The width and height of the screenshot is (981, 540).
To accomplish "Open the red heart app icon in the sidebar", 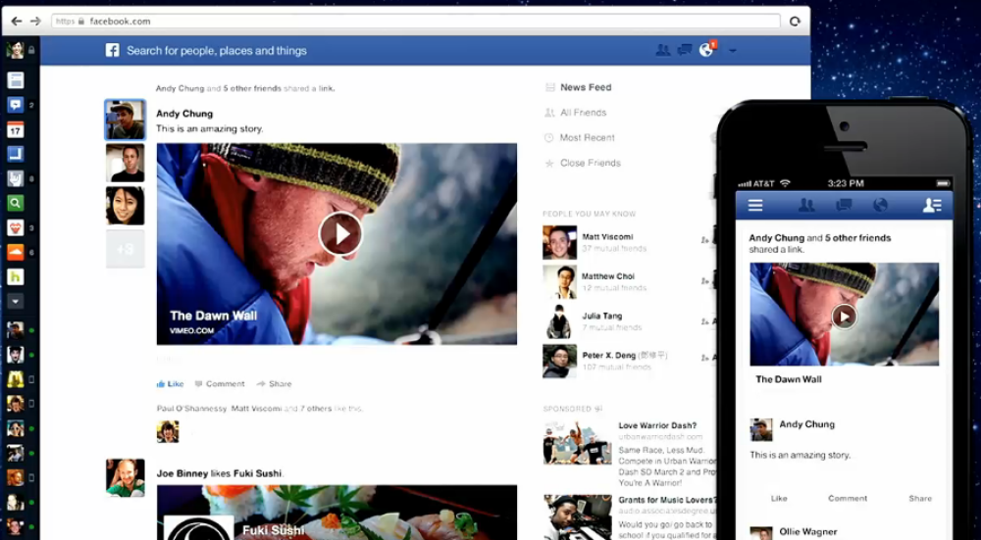I will coord(16,227).
